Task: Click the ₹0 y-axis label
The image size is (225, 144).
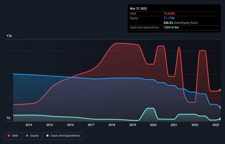Action: (8, 118)
